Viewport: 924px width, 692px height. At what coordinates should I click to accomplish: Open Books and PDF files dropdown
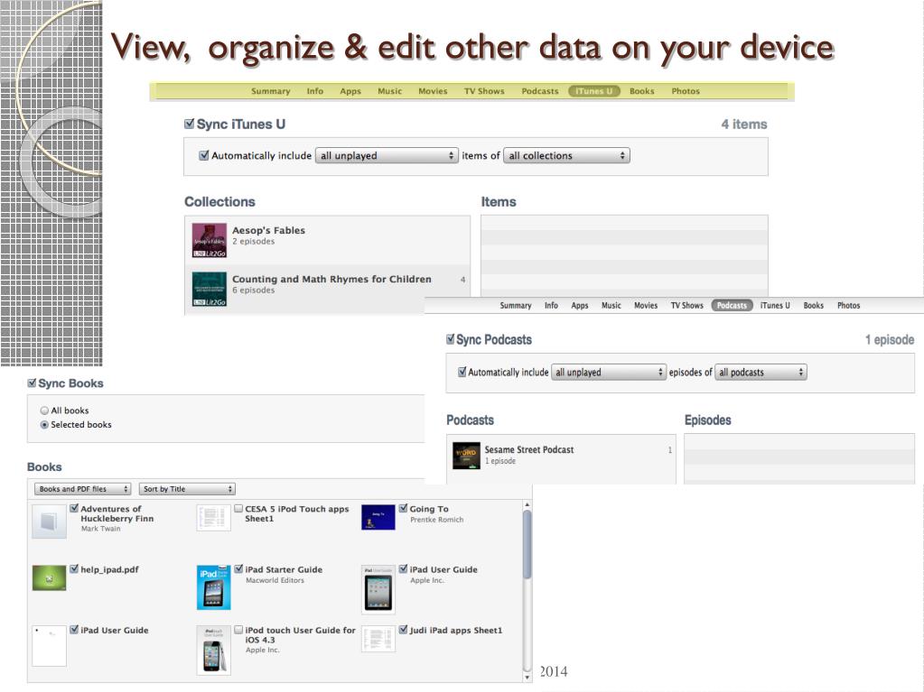(x=82, y=489)
